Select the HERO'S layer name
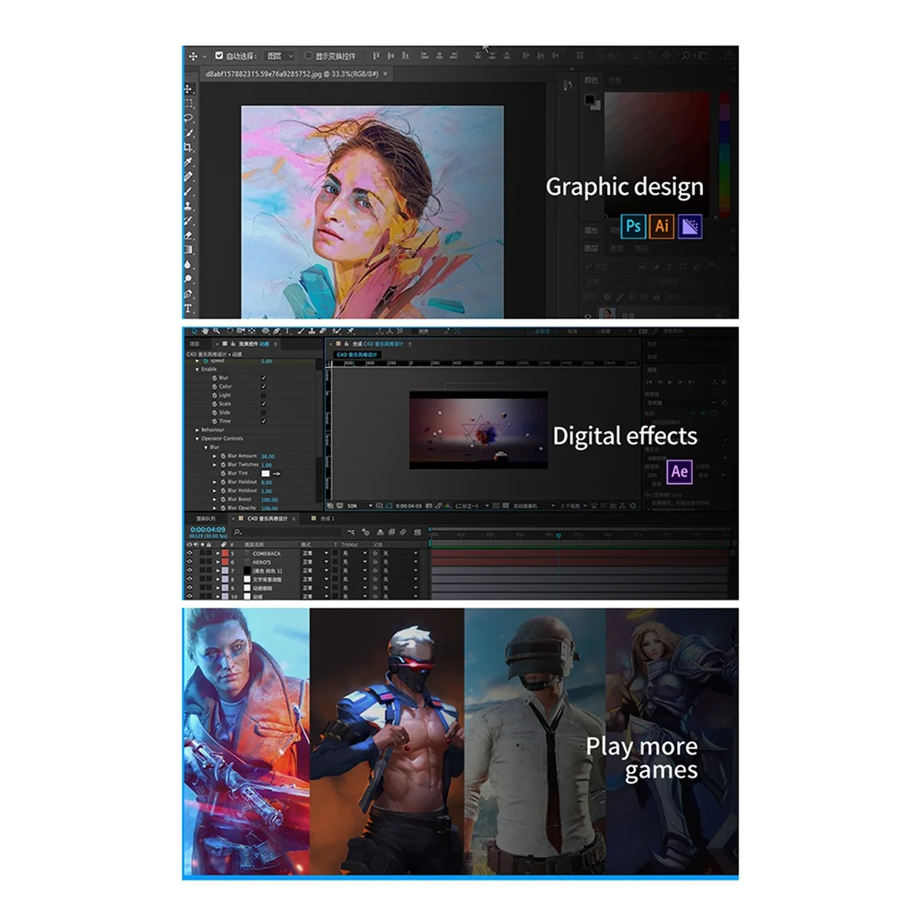Image resolution: width=921 pixels, height=921 pixels. click(262, 562)
